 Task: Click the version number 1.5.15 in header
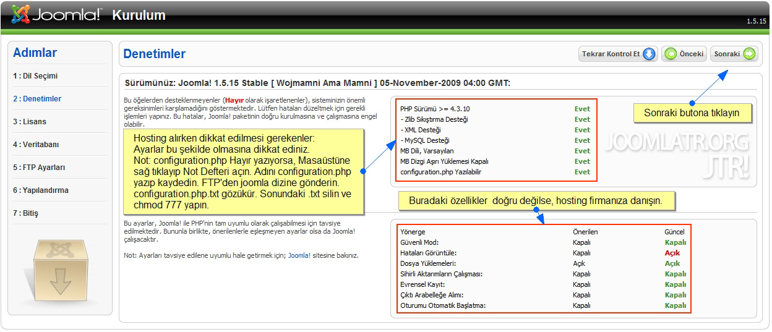point(756,21)
